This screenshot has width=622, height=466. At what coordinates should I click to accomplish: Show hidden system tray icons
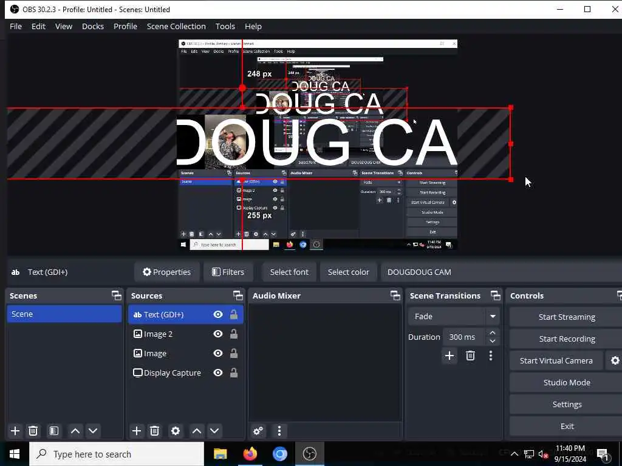pos(514,454)
